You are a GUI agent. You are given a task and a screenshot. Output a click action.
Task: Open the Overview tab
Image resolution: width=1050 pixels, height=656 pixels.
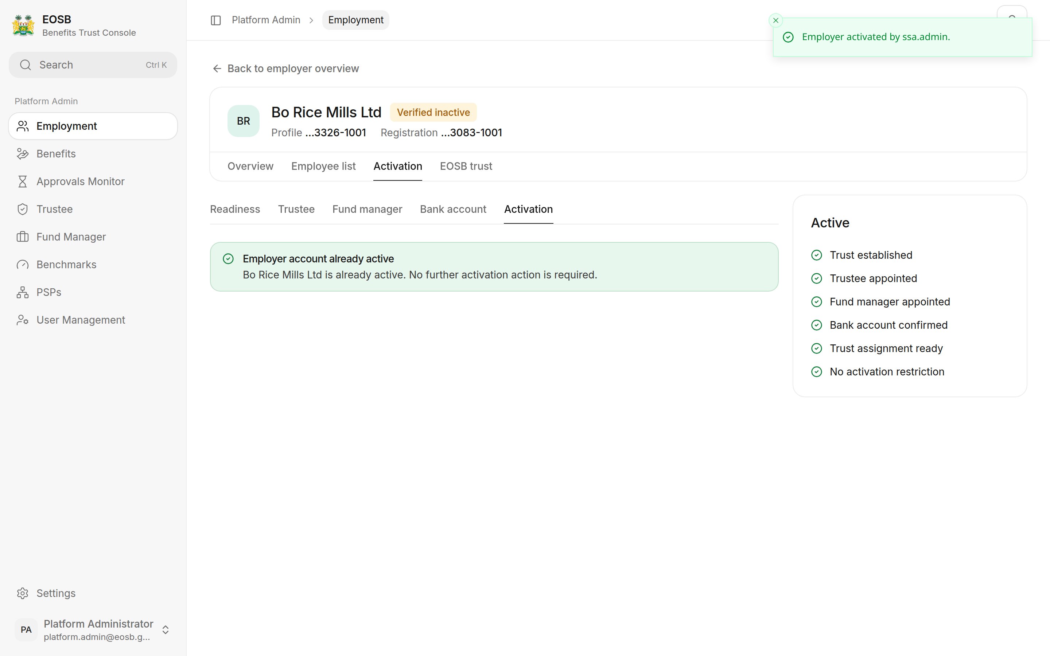[x=250, y=166]
